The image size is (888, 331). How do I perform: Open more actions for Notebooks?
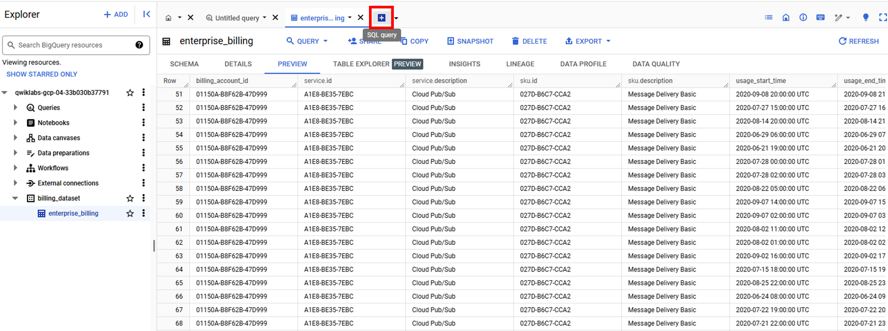click(143, 122)
